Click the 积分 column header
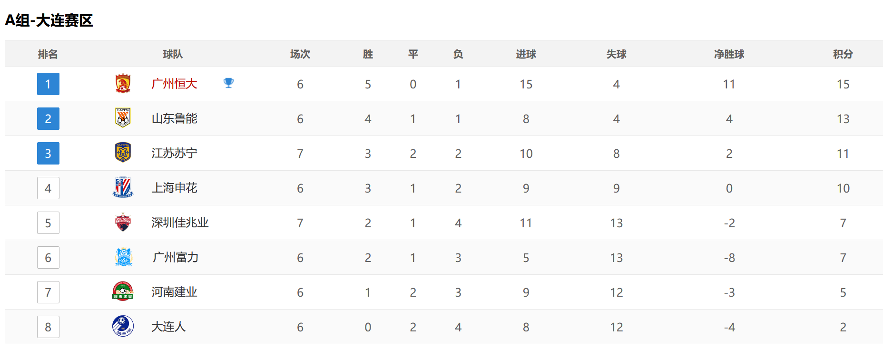 843,54
